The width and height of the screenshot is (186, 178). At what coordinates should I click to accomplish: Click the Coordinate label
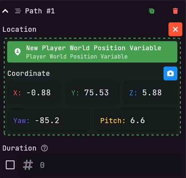click(28, 73)
